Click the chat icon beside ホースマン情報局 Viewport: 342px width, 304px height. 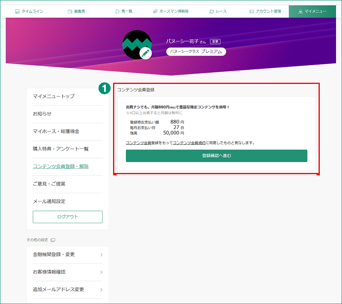(155, 11)
